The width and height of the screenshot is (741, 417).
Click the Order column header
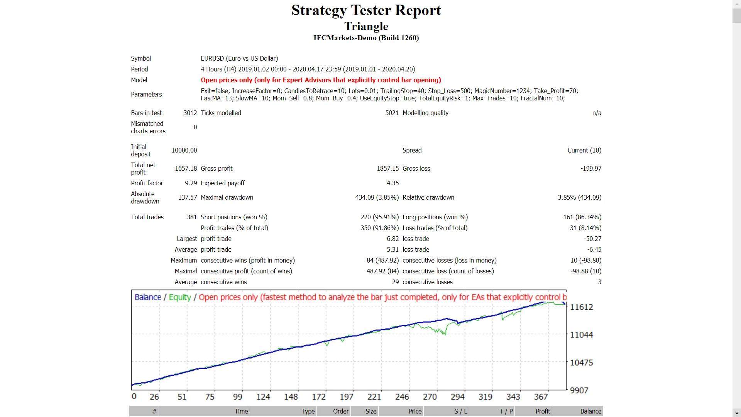click(x=341, y=411)
